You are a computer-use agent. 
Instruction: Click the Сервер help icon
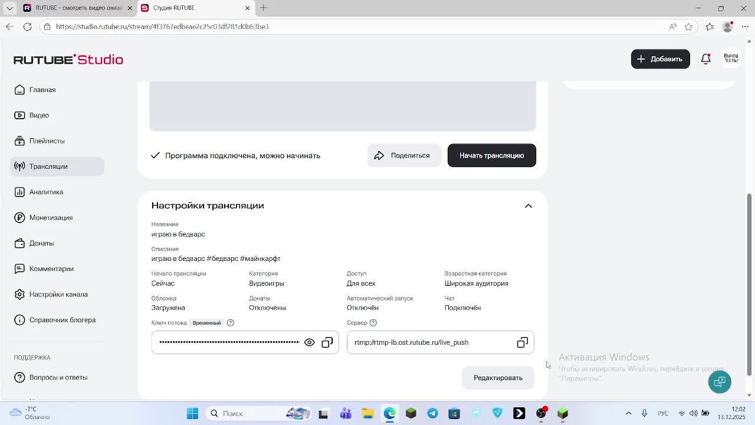(373, 323)
